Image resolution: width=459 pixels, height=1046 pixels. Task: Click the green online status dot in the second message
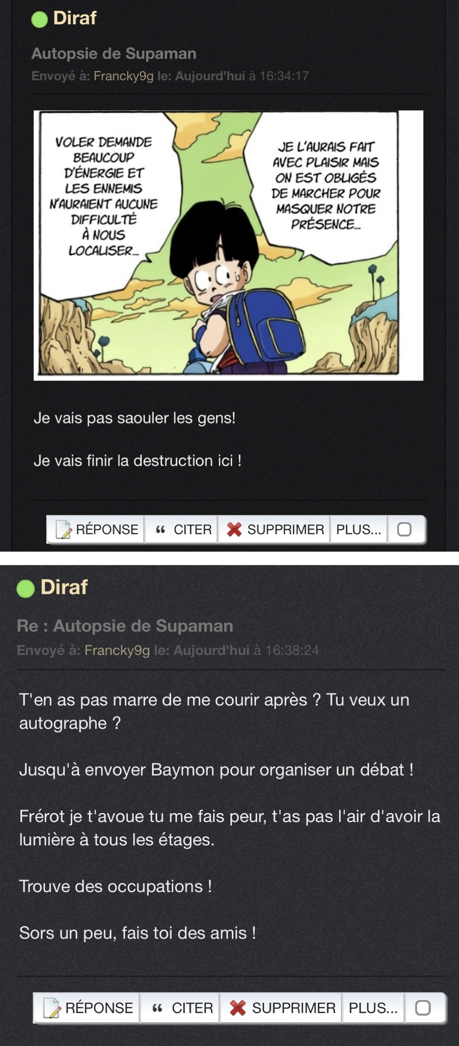(25, 589)
